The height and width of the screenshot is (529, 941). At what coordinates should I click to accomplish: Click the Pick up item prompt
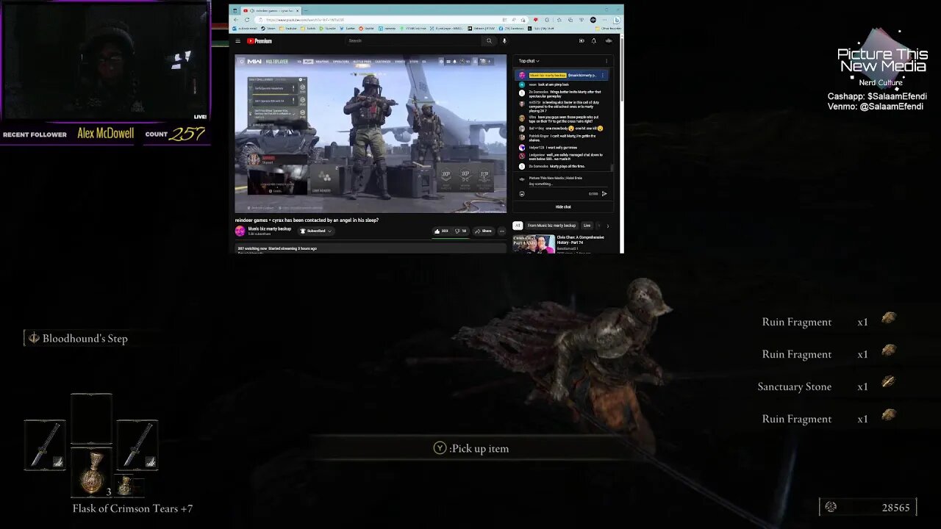tap(471, 448)
